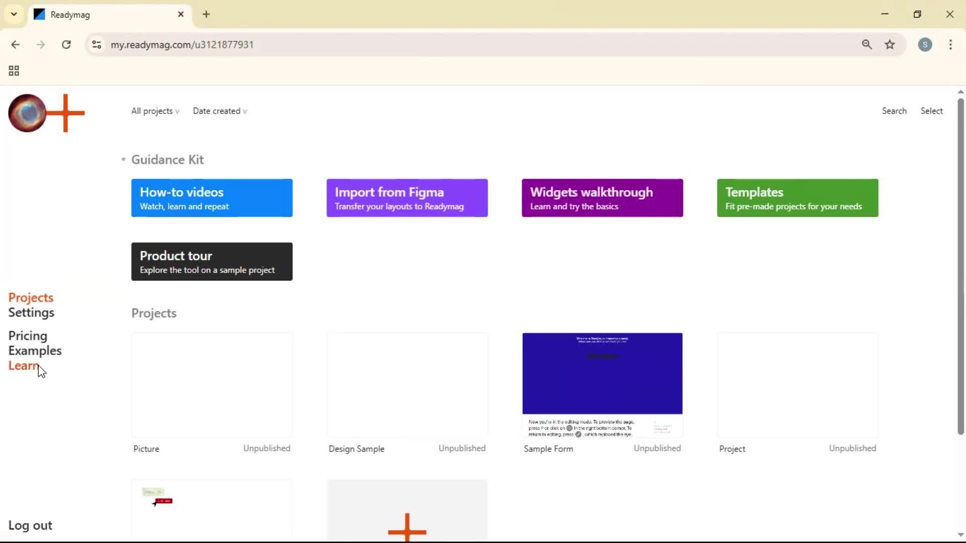
Task: Open the Sample Form project thumbnail
Action: (x=602, y=385)
